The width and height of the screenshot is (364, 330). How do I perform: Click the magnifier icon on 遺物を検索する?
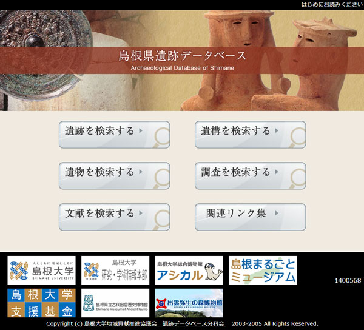pos(160,178)
